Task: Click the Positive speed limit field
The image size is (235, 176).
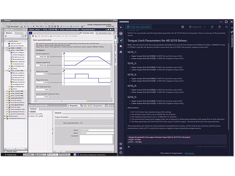Action: coord(43,56)
